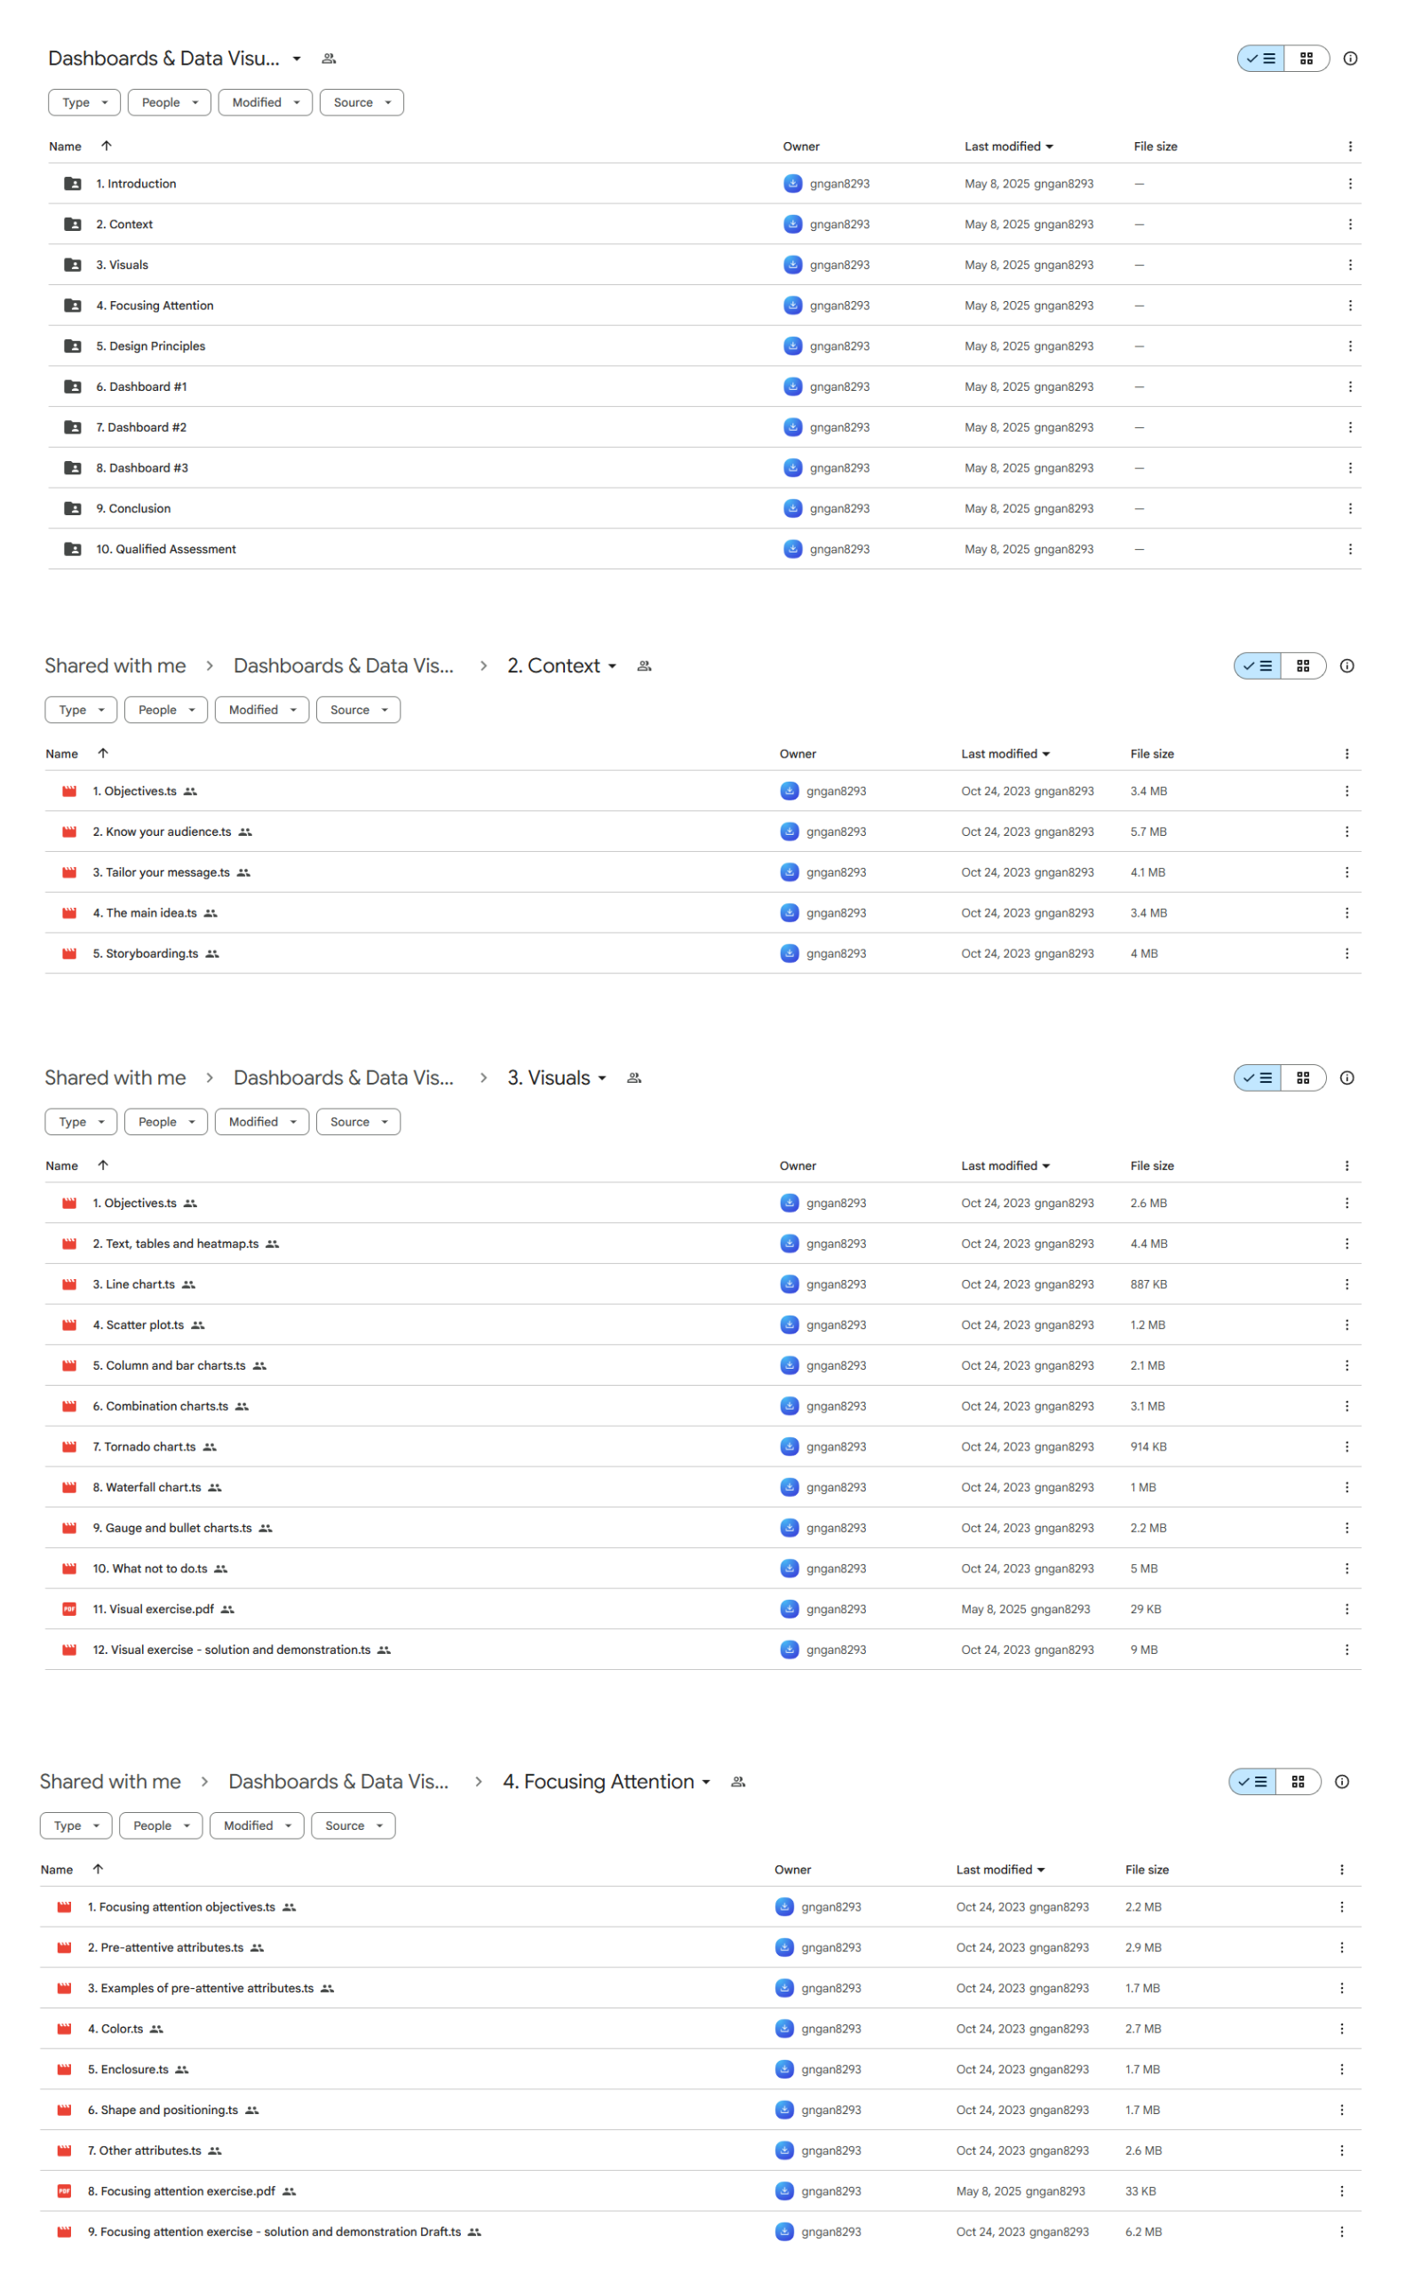Open more actions for 10. Qualified Assessment
This screenshot has width=1414, height=2274.
(x=1349, y=549)
